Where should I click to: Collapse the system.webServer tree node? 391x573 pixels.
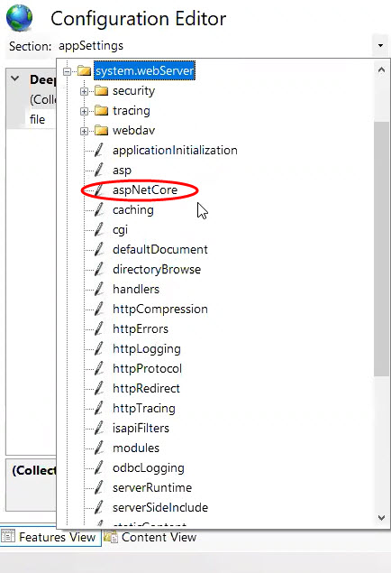point(67,71)
